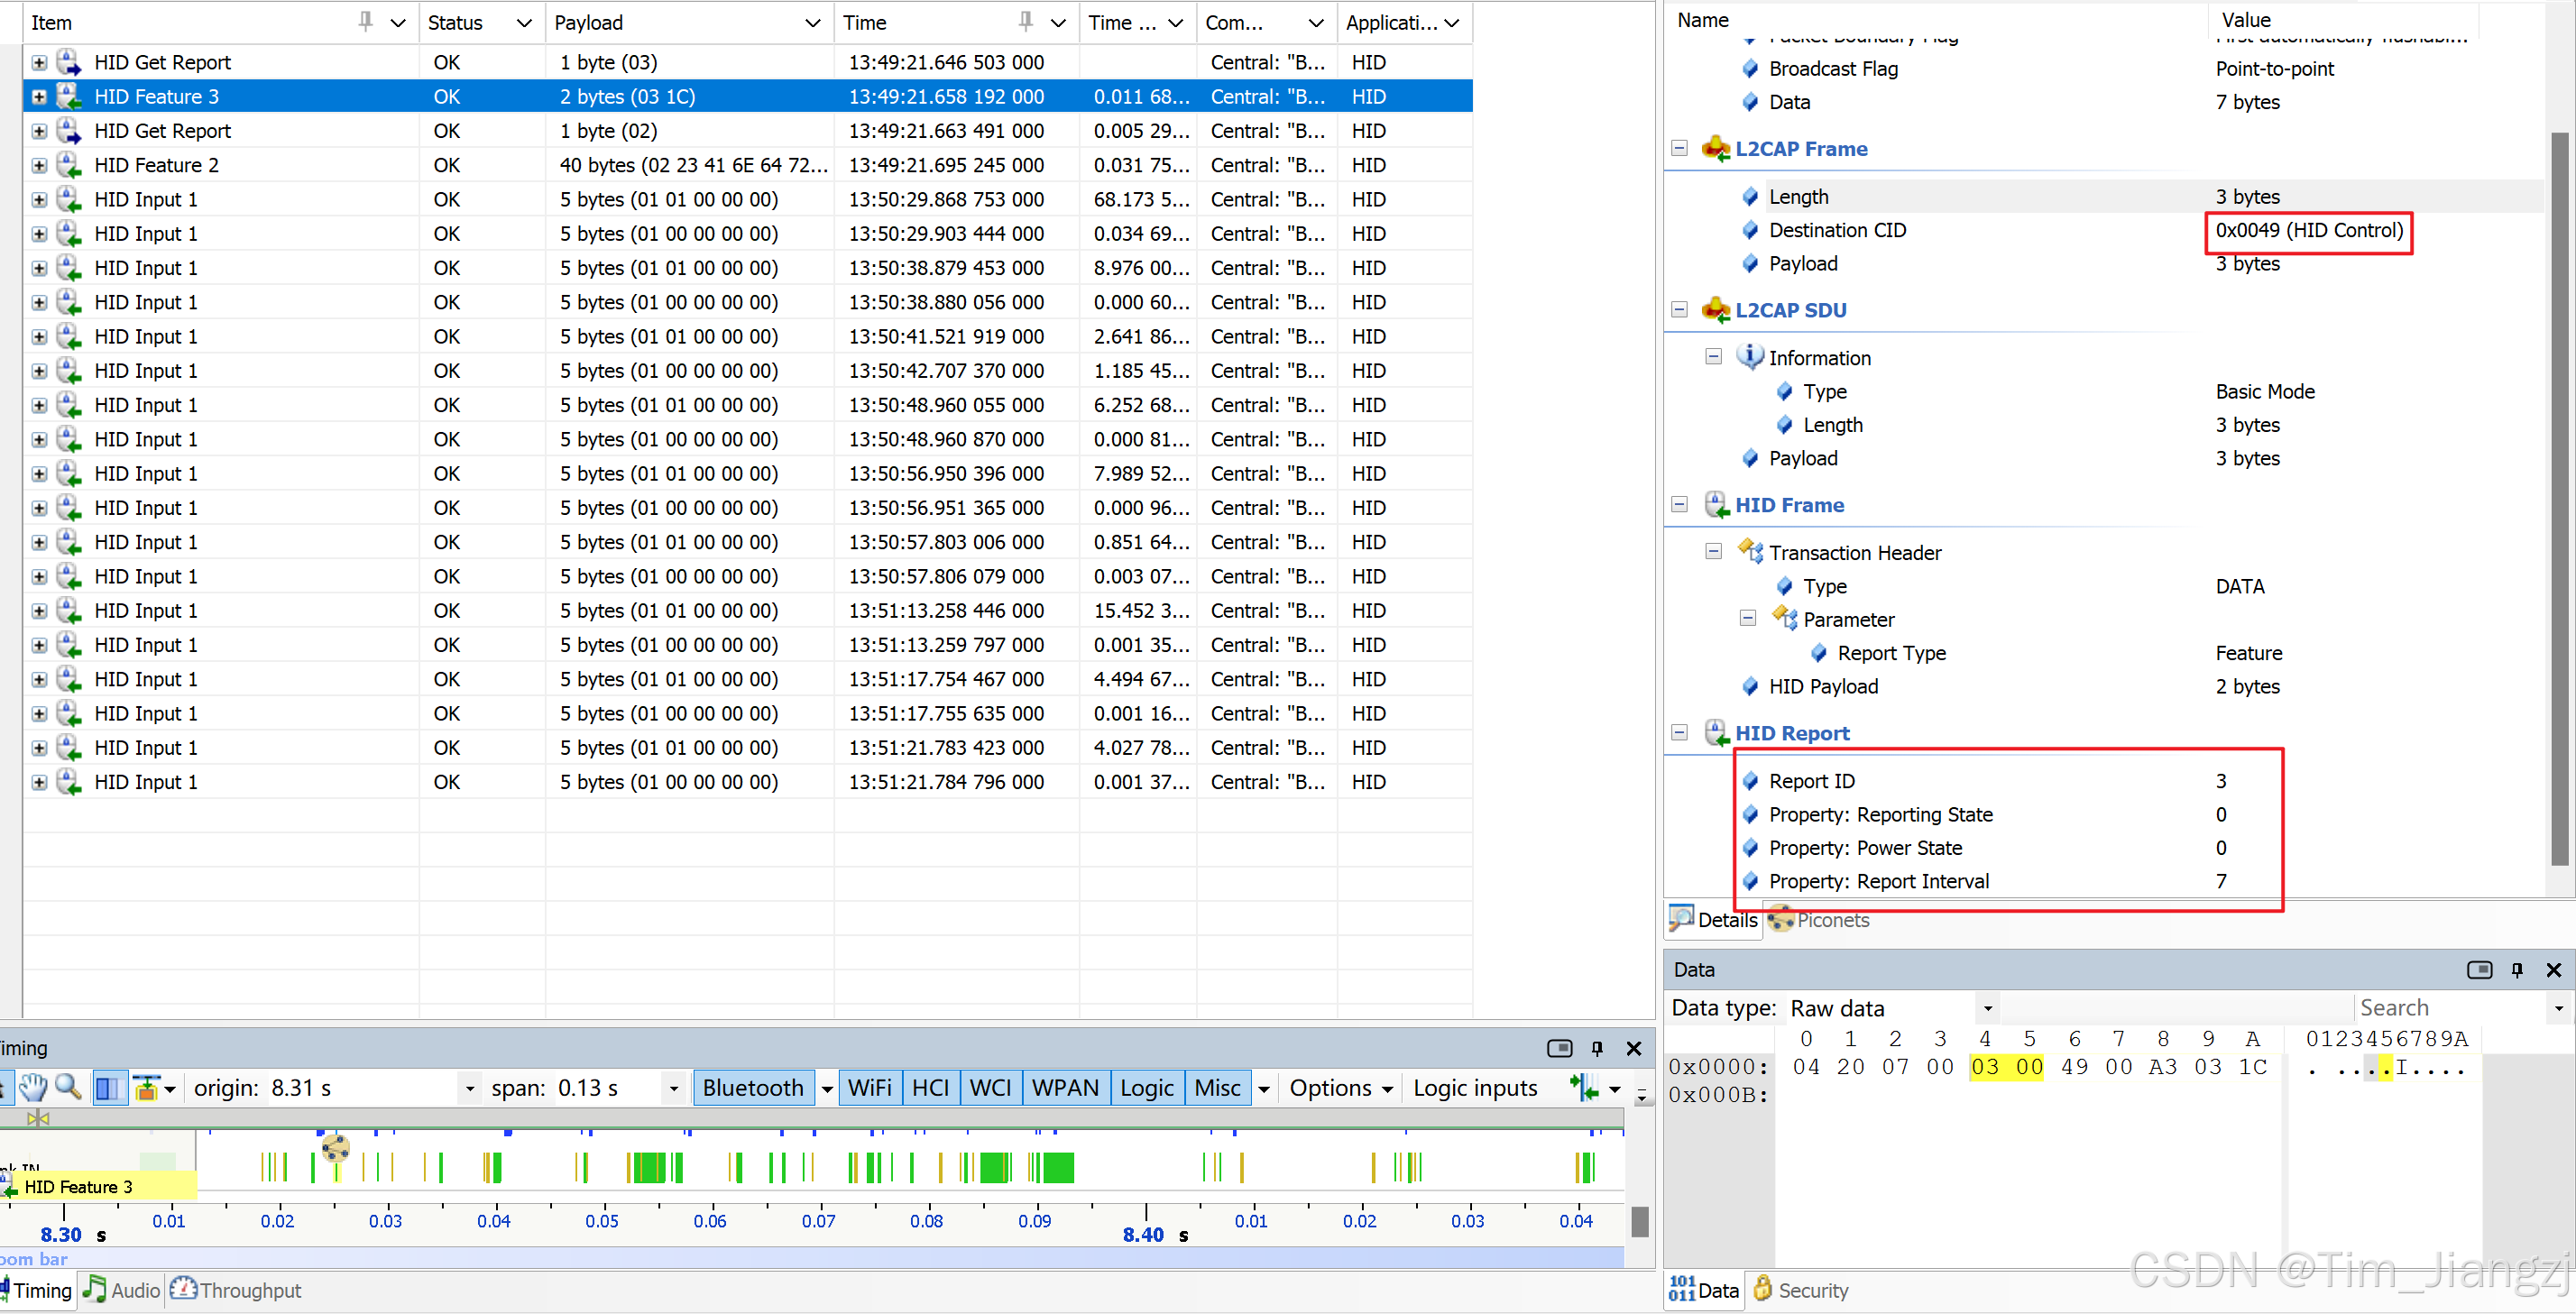Pin the Data panel
This screenshot has height=1314, width=2576.
point(2516,969)
